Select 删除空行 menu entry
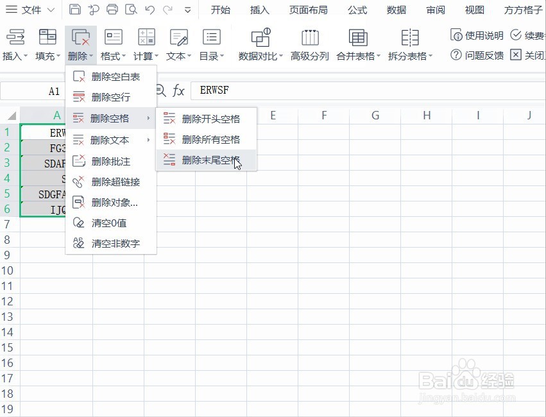 coord(111,97)
